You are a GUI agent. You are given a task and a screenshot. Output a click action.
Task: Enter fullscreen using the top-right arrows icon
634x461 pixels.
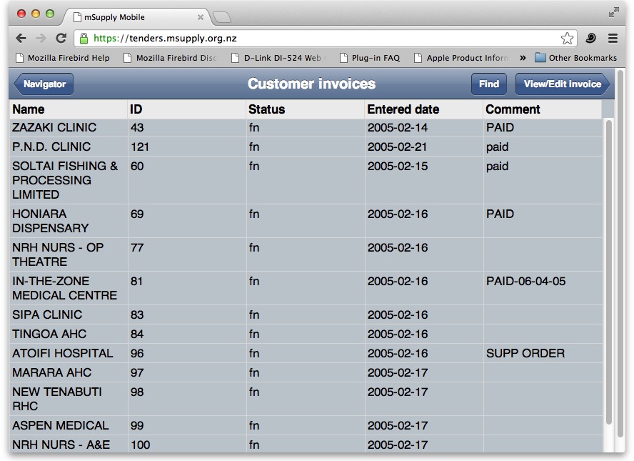click(x=614, y=12)
